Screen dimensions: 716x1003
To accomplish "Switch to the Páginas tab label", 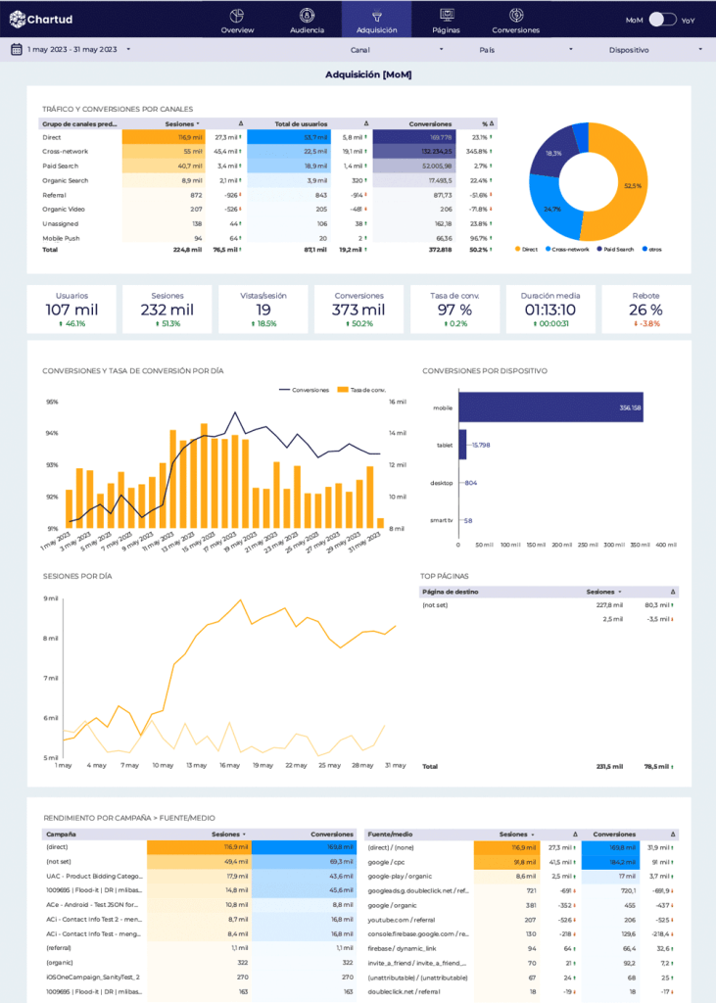I will pos(447,30).
